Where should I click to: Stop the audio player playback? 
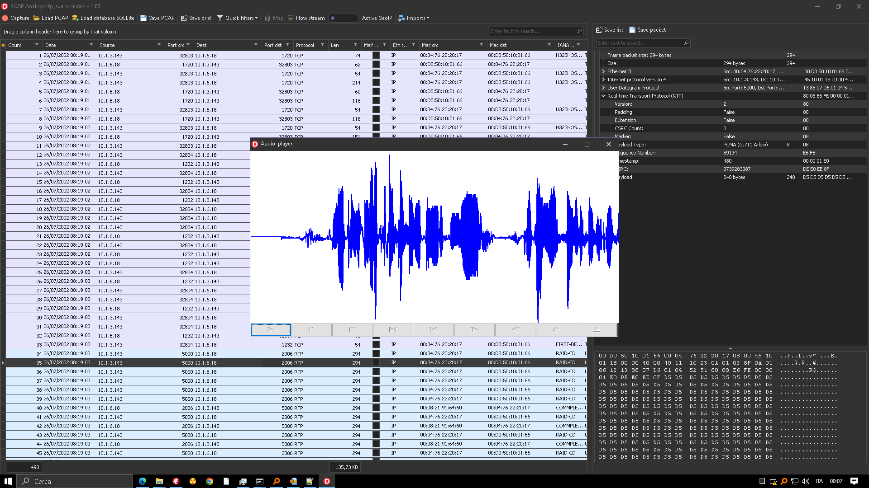coord(352,330)
